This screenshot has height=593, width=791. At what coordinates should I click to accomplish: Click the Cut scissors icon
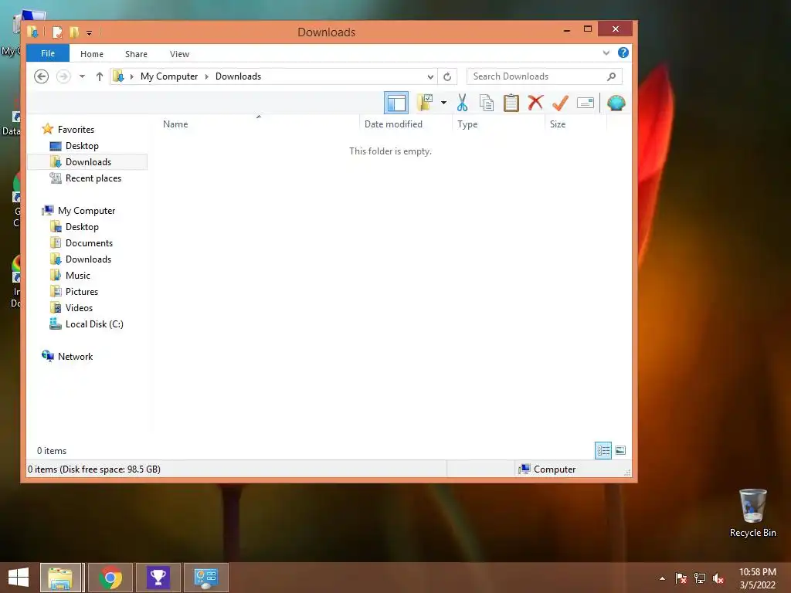pos(462,103)
